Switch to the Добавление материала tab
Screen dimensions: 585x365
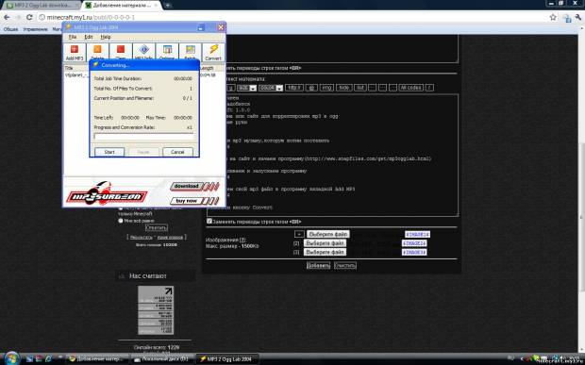pos(122,6)
